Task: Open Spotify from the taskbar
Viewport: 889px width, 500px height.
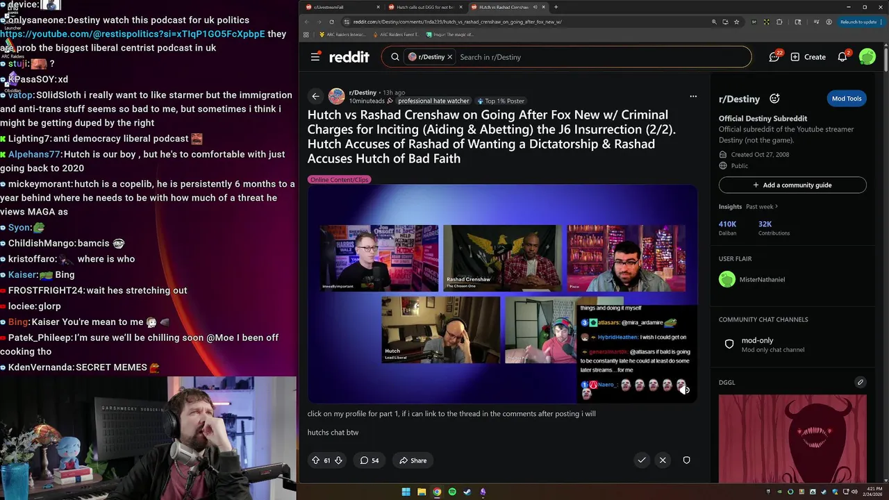Action: [452, 492]
